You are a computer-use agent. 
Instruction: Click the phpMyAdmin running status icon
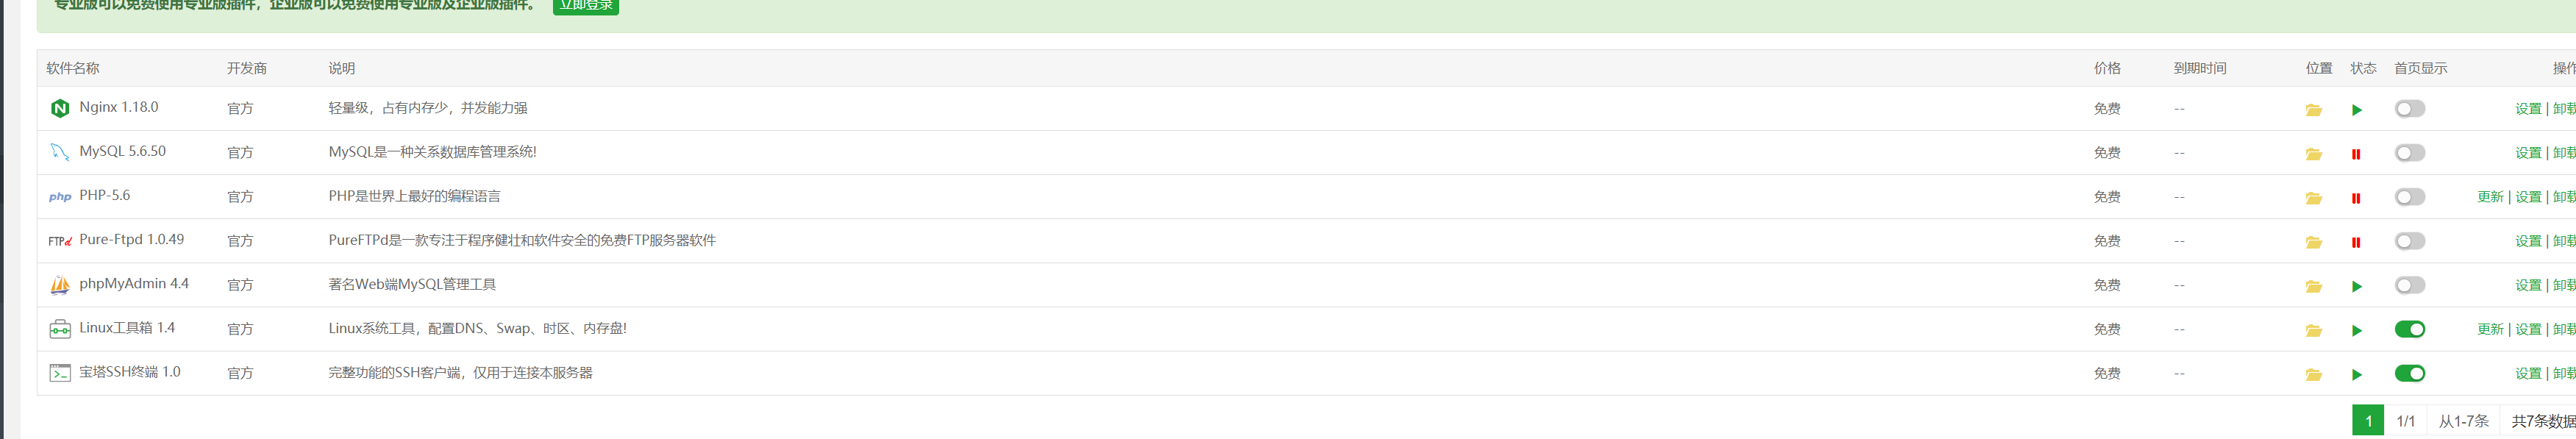(2357, 286)
